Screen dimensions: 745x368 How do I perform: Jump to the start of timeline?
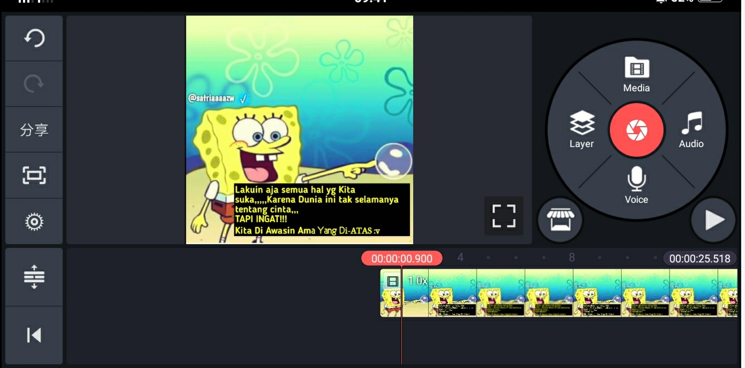tap(34, 335)
